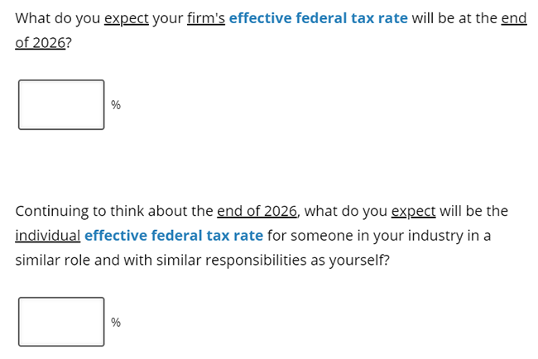The image size is (538, 359).
Task: Click the underlined of 2026 text in the first question
Action: (41, 43)
